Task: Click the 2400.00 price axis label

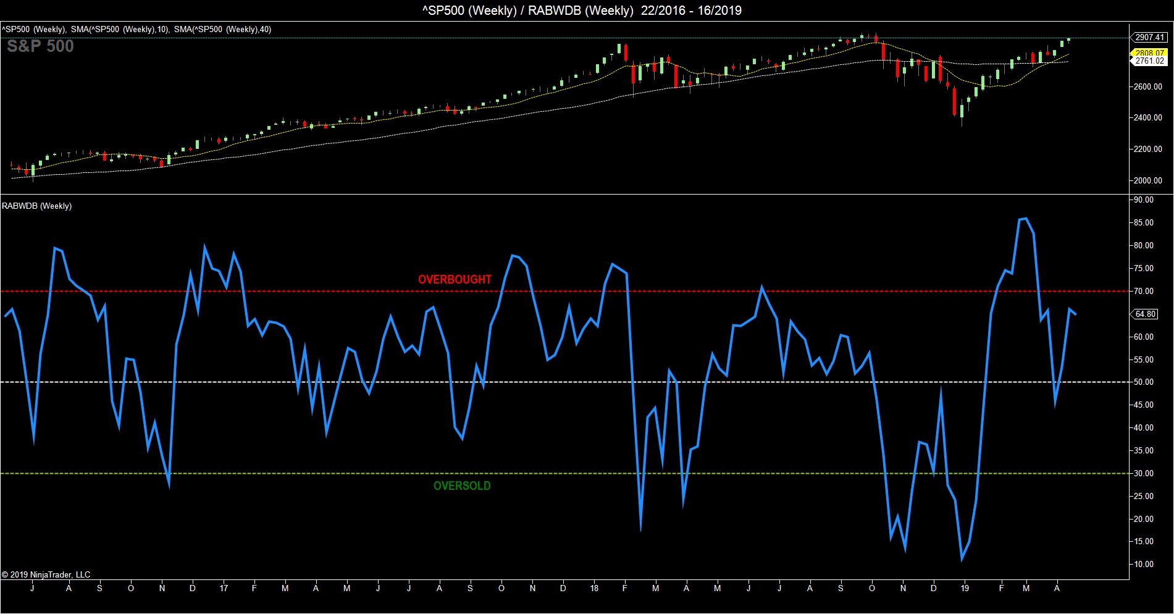Action: (x=1148, y=118)
